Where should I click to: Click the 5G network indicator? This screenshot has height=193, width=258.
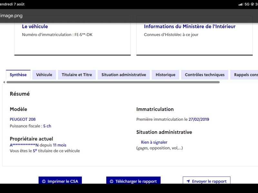point(247,4)
